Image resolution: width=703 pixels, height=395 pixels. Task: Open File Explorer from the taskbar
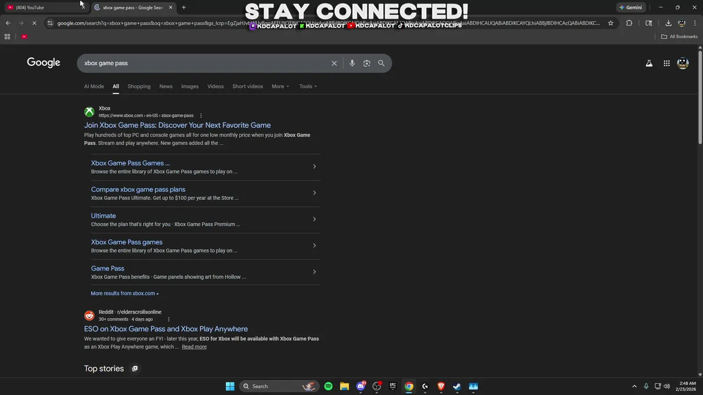(344, 386)
